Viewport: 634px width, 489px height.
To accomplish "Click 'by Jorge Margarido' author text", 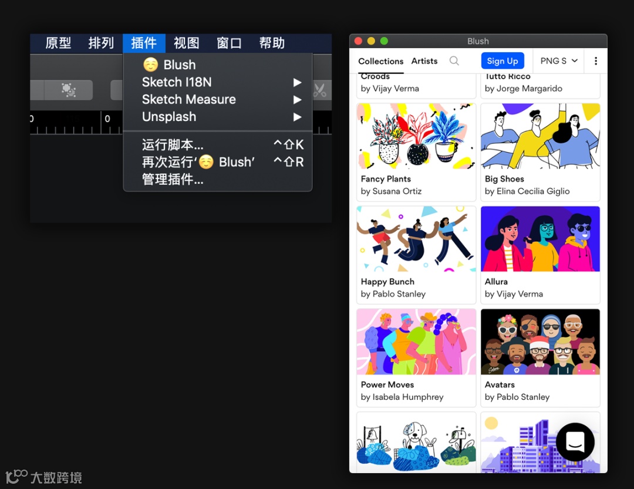I will click(x=523, y=89).
